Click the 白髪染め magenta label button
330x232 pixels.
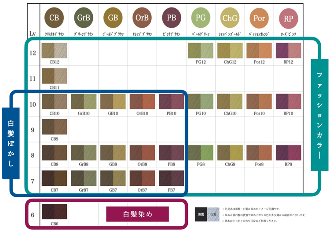coord(138,214)
